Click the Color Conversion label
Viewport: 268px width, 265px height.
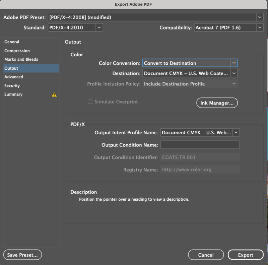[x=120, y=63]
